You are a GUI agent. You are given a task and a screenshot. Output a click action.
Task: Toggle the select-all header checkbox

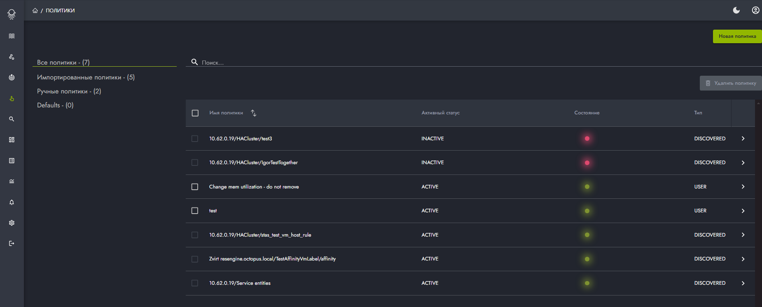195,113
